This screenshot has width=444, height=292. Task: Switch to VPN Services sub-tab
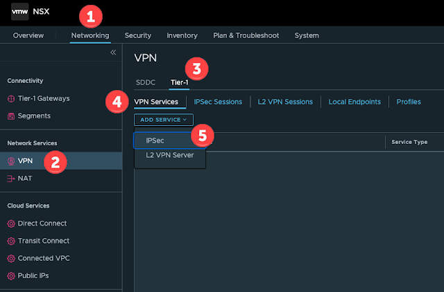[156, 102]
